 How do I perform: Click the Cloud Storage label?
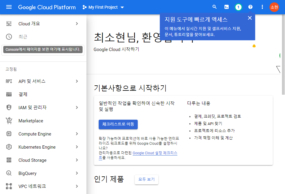point(32,160)
